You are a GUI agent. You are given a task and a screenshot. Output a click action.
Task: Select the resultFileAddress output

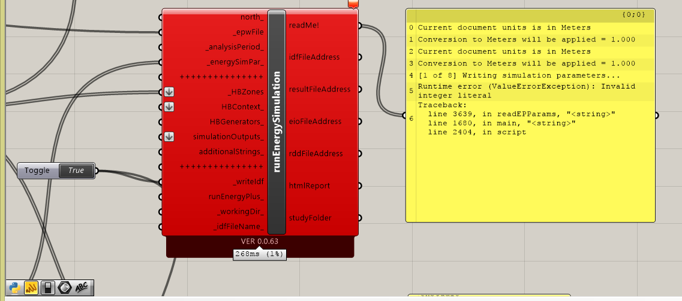pos(319,89)
